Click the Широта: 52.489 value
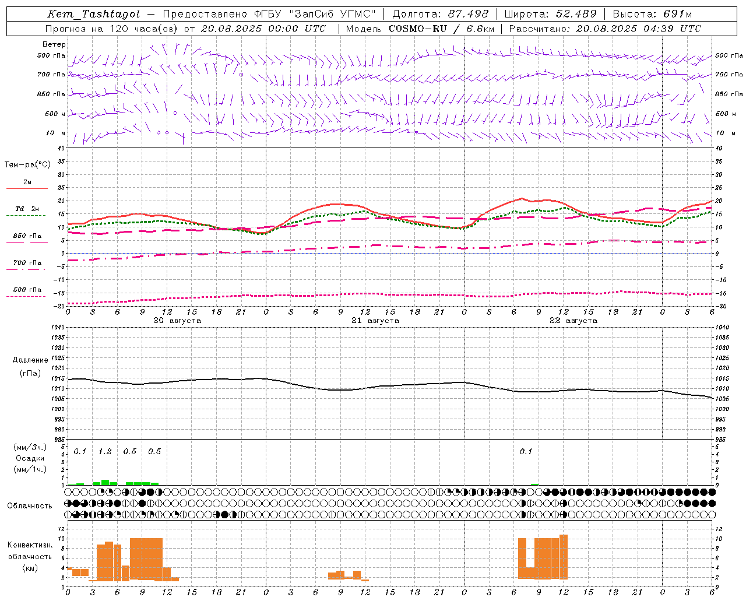The height and width of the screenshot is (597, 746). click(x=550, y=14)
